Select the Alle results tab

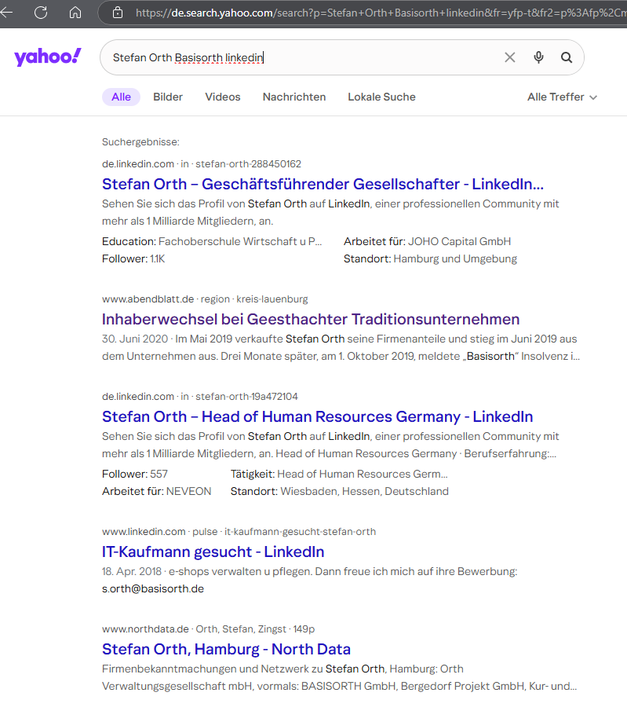(x=121, y=97)
